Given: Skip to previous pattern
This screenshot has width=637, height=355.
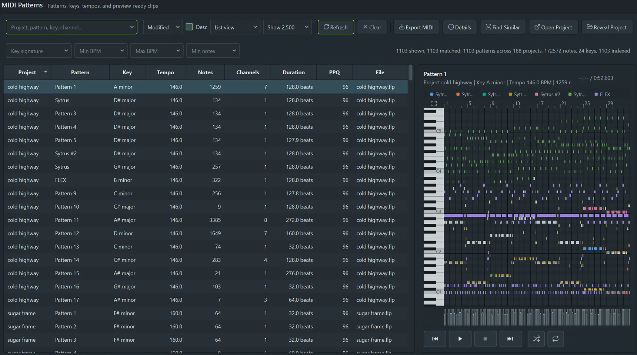Looking at the screenshot, I should point(435,339).
